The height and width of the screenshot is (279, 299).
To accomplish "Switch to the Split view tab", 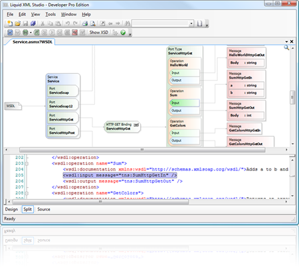I will (28, 209).
